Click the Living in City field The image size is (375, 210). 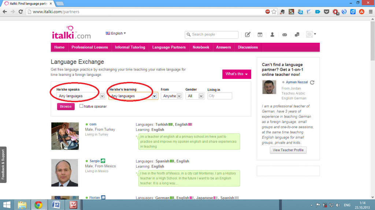pyautogui.click(x=220, y=96)
